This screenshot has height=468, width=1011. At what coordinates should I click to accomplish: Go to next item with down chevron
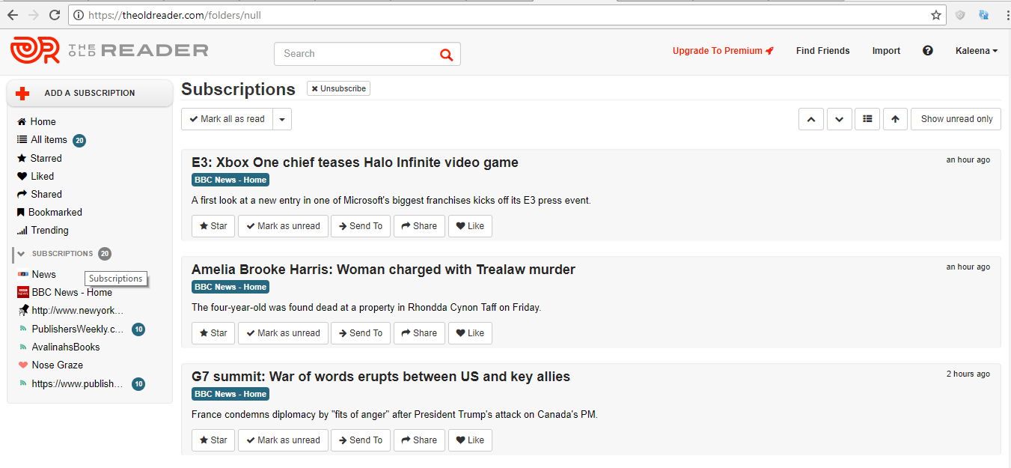pos(840,119)
